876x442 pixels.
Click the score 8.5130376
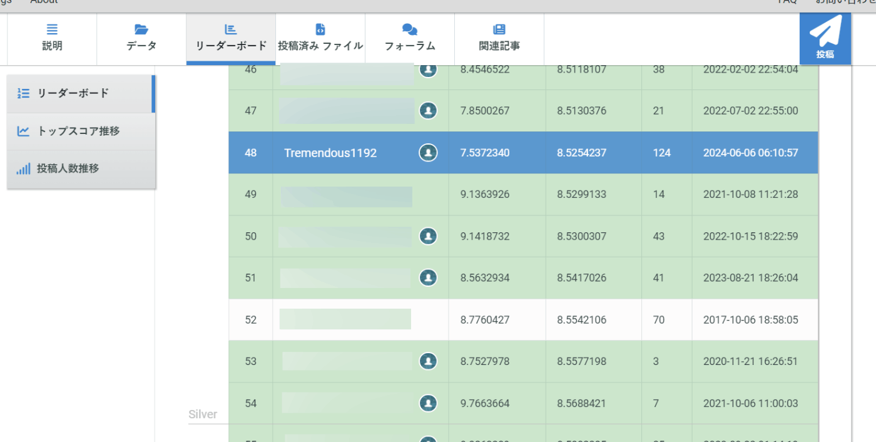(x=582, y=111)
